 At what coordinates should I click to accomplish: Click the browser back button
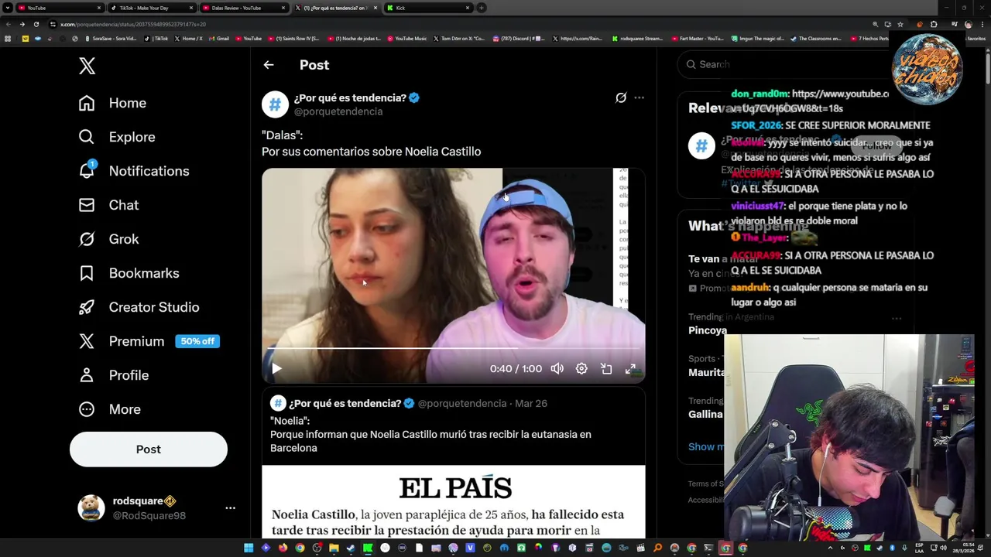click(8, 24)
